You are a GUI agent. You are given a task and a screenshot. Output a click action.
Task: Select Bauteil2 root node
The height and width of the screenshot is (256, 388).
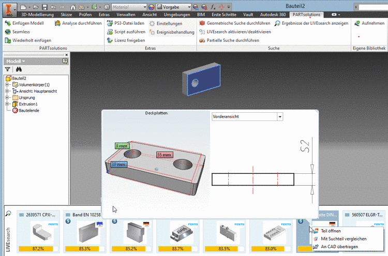[x=16, y=78]
